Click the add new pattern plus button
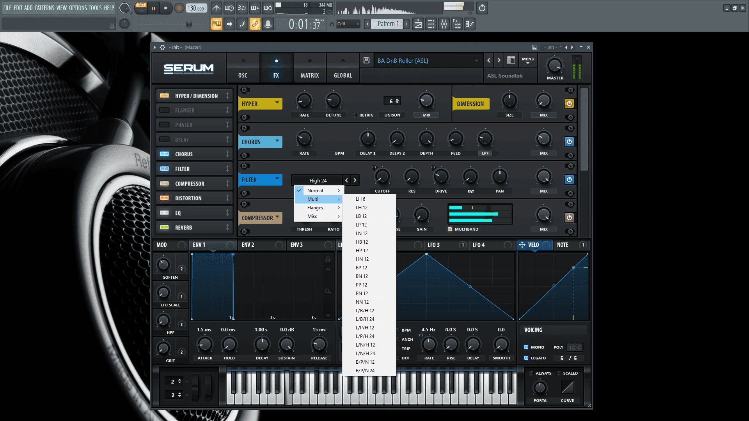 406,24
